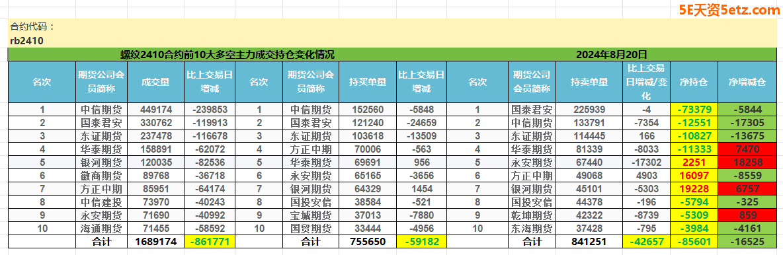The height and width of the screenshot is (255, 783).
Task: Select the 海通期货 company cell
Action: point(101,228)
